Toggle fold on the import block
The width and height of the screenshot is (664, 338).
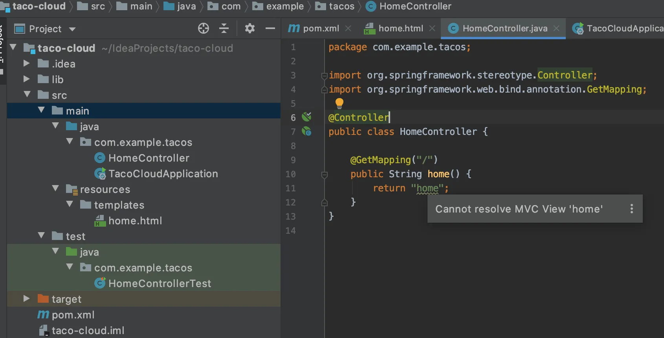click(325, 75)
